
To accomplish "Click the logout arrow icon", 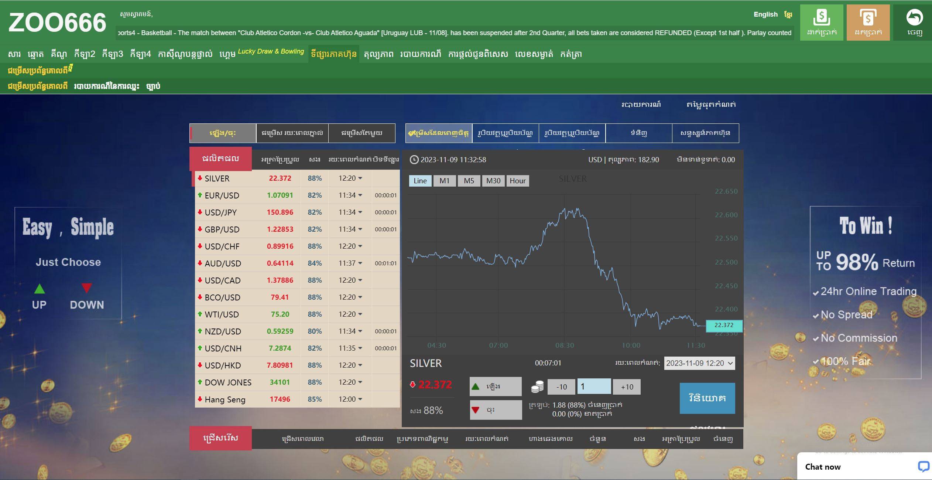I will (x=914, y=17).
